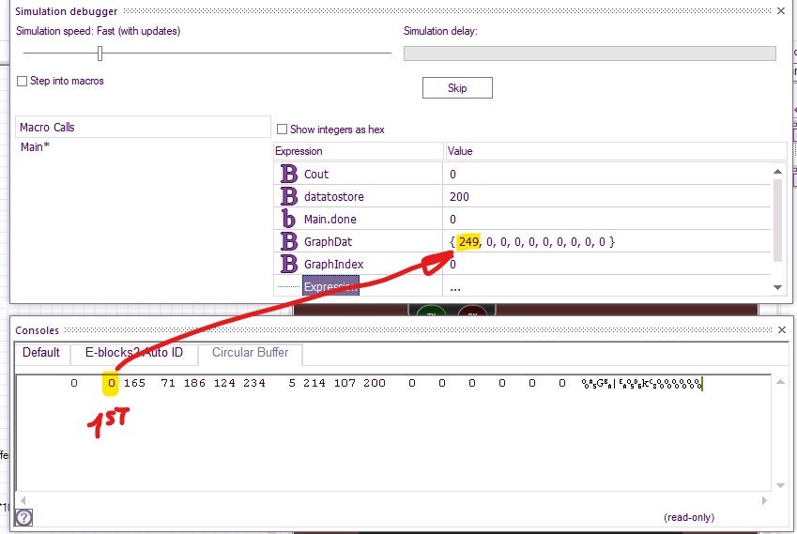Toggle Show integers as hex
797x534 pixels.
pos(283,130)
